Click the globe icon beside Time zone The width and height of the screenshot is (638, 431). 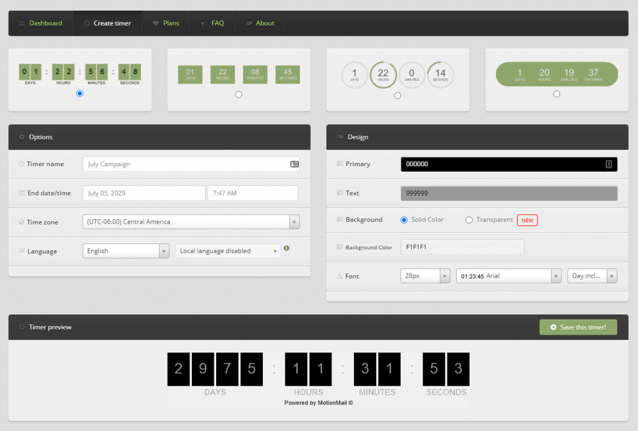21,222
